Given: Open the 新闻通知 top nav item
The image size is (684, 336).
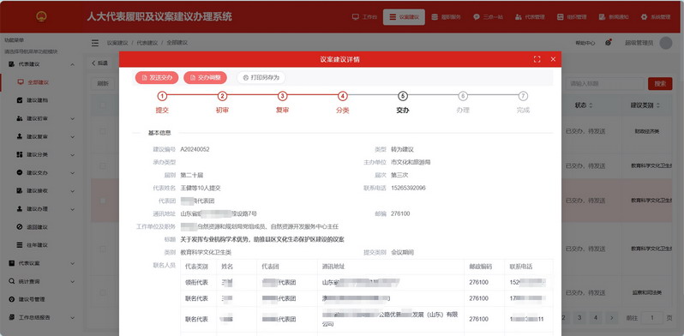Looking at the screenshot, I should pyautogui.click(x=614, y=17).
